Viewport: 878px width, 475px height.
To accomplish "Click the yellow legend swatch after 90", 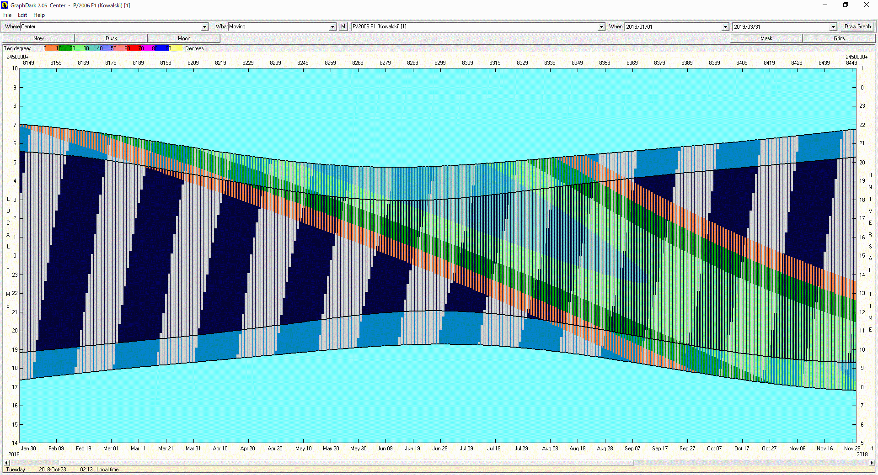I will (177, 48).
